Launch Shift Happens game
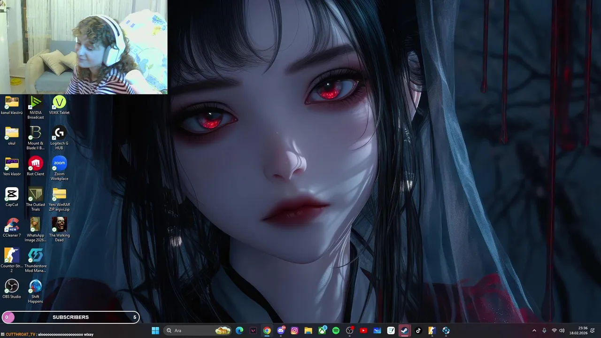The height and width of the screenshot is (338, 601). [35, 291]
